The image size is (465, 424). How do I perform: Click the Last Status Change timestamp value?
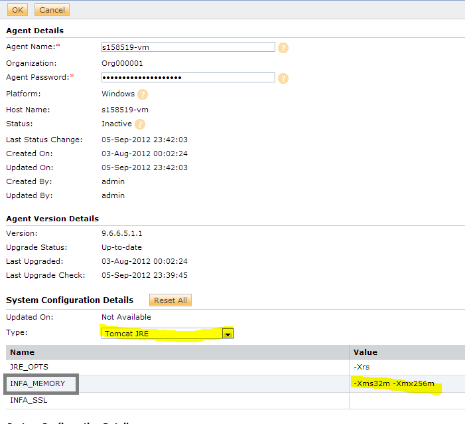[145, 140]
